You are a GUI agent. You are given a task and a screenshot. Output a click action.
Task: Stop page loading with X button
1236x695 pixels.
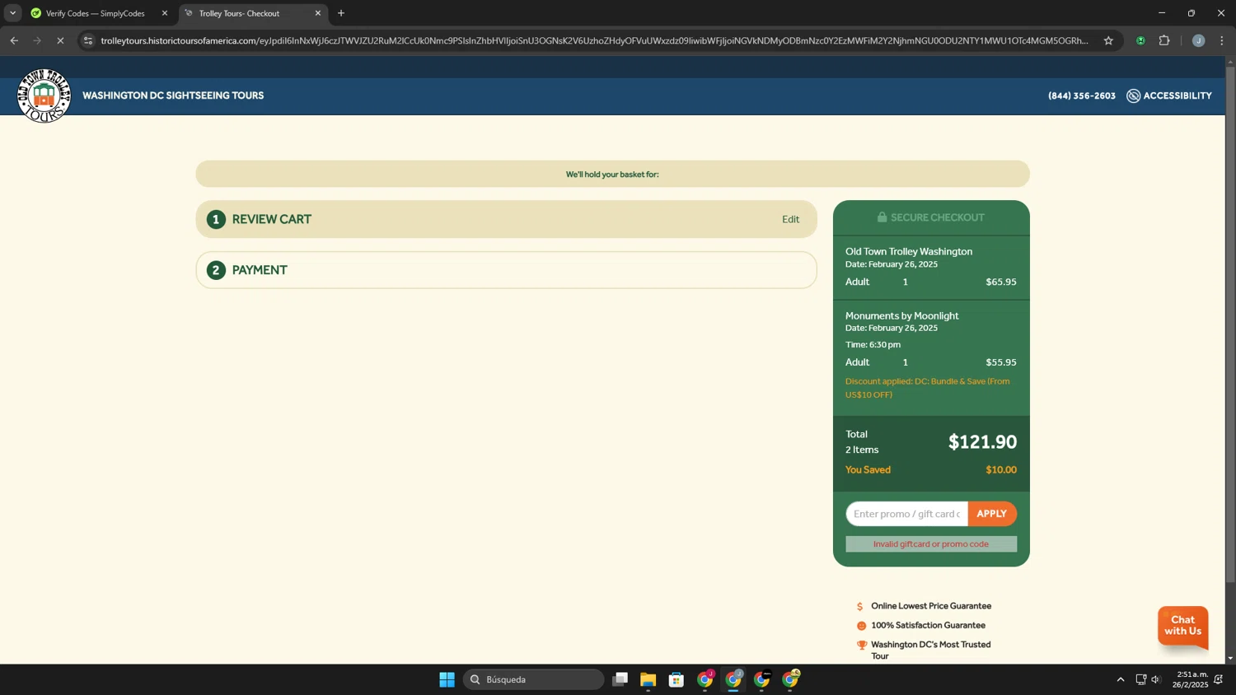pos(60,40)
